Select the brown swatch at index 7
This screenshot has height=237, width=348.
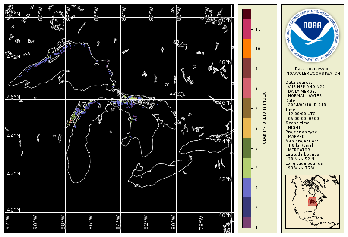coord(247,108)
